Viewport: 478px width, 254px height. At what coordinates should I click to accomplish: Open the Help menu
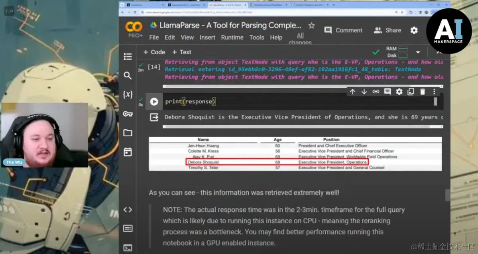pyautogui.click(x=276, y=37)
